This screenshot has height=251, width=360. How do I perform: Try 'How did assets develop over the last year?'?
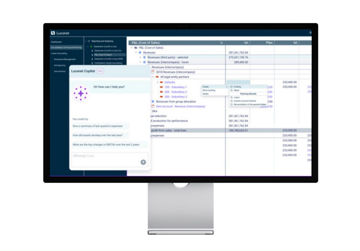(100, 135)
